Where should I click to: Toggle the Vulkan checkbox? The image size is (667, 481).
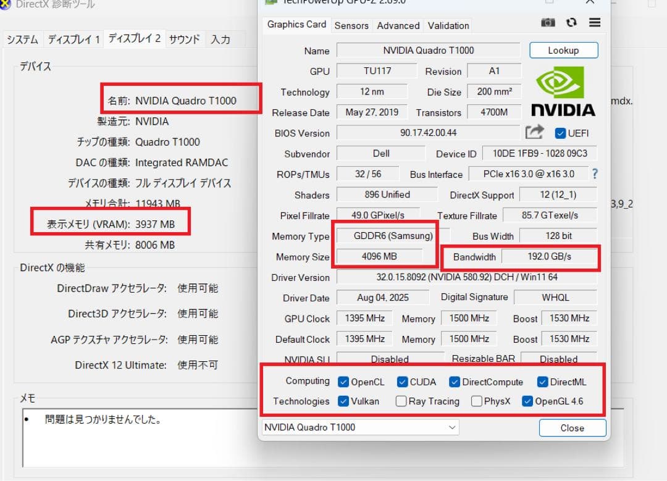click(343, 401)
